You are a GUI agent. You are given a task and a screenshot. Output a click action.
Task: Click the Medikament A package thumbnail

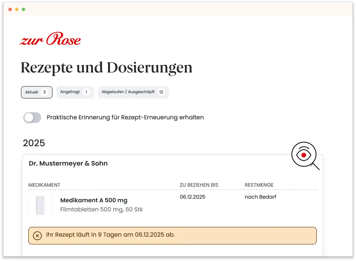[x=40, y=206]
